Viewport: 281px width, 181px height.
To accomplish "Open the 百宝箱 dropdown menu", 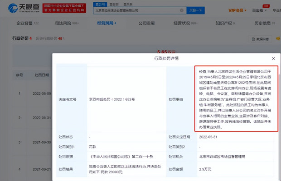I will pos(259,10).
